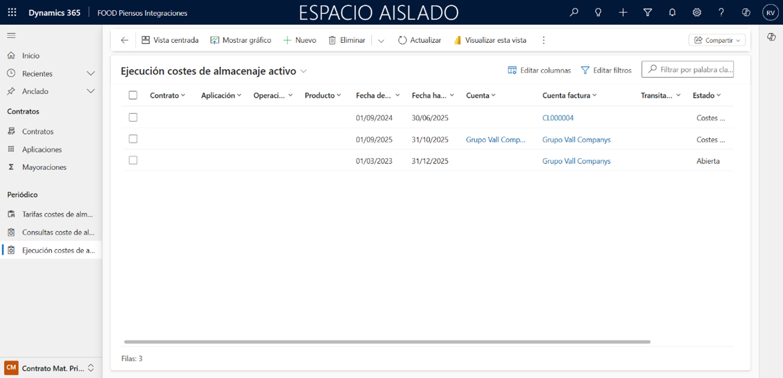
Task: Click the search magnifier icon in header
Action: pyautogui.click(x=574, y=13)
